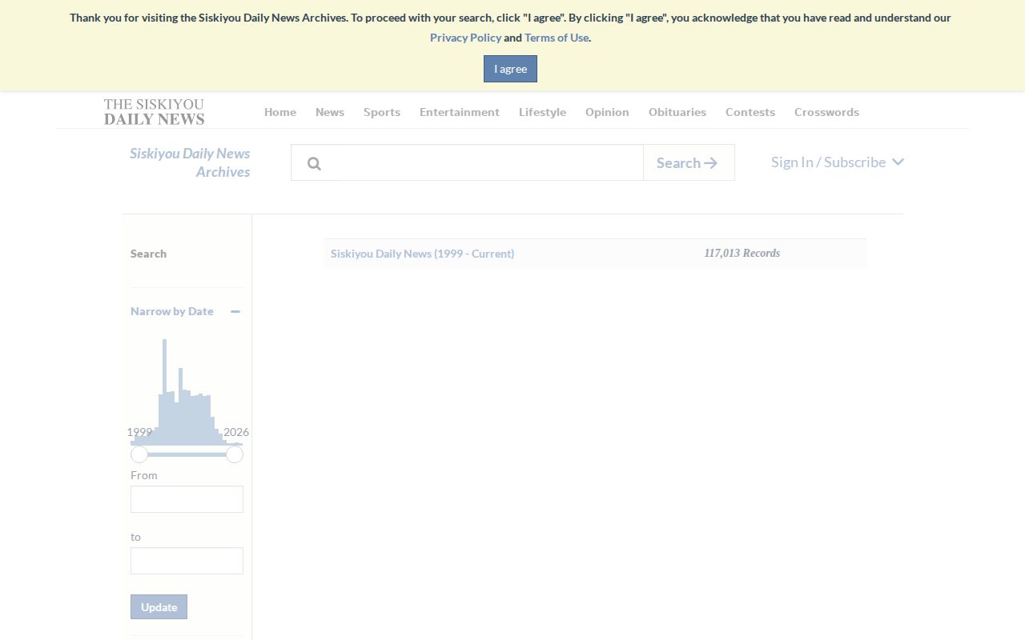
Task: Click the Siskiyou Daily News Archives title
Action: click(190, 162)
